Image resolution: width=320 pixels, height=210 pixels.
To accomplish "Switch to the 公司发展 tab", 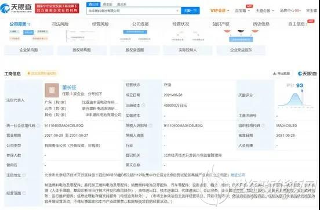I will coord(140,24).
